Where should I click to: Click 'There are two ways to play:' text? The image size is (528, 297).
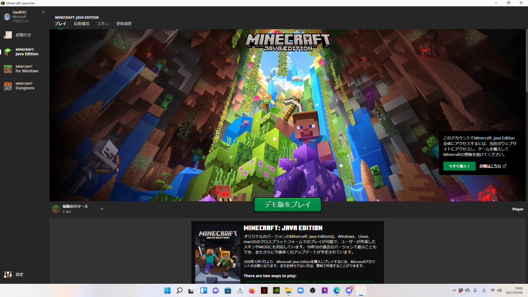coord(270,276)
